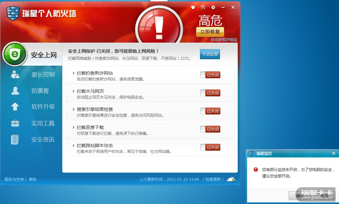This screenshot has height=204, width=339.
Task: Click description 拦截来自于网络用户的攻击，常见于微博、社交网站等。
Action: 124,152
